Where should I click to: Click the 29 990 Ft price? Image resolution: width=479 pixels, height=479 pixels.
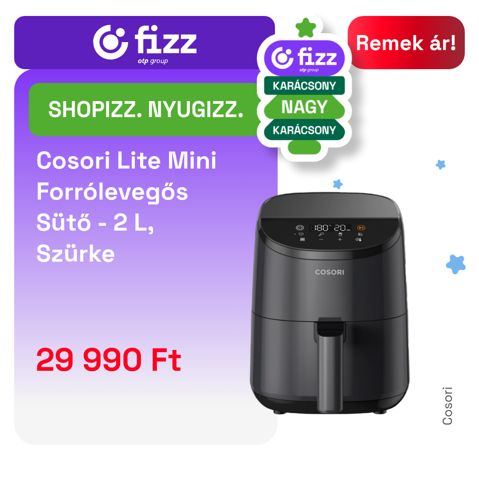[x=109, y=360]
